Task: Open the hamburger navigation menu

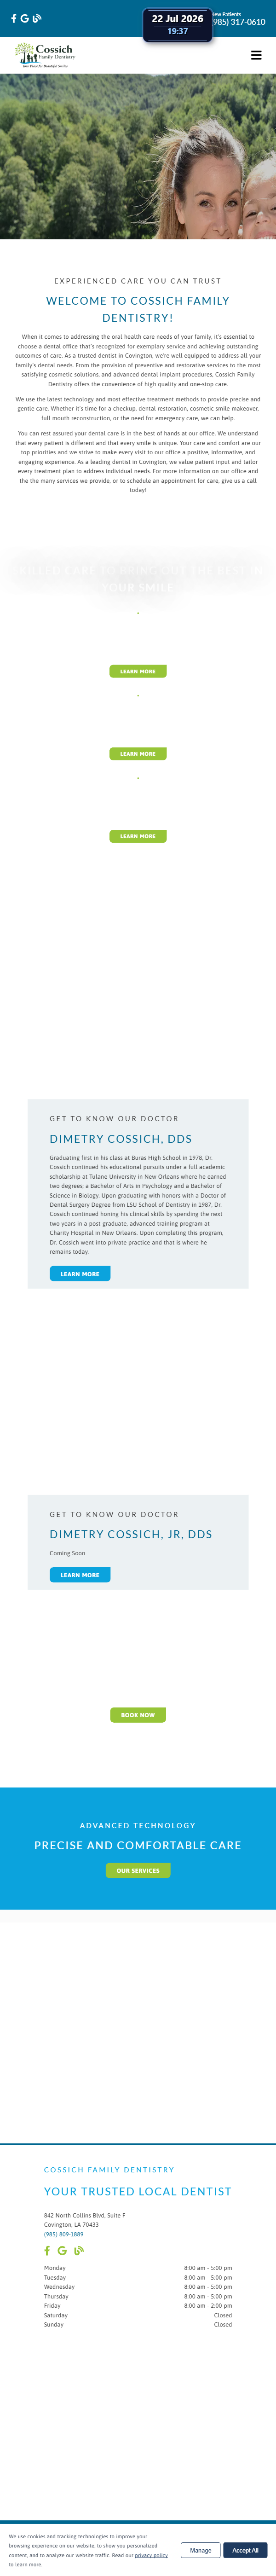Action: [x=256, y=55]
